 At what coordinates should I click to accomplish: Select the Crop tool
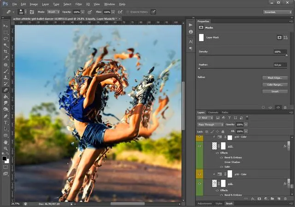(6, 51)
